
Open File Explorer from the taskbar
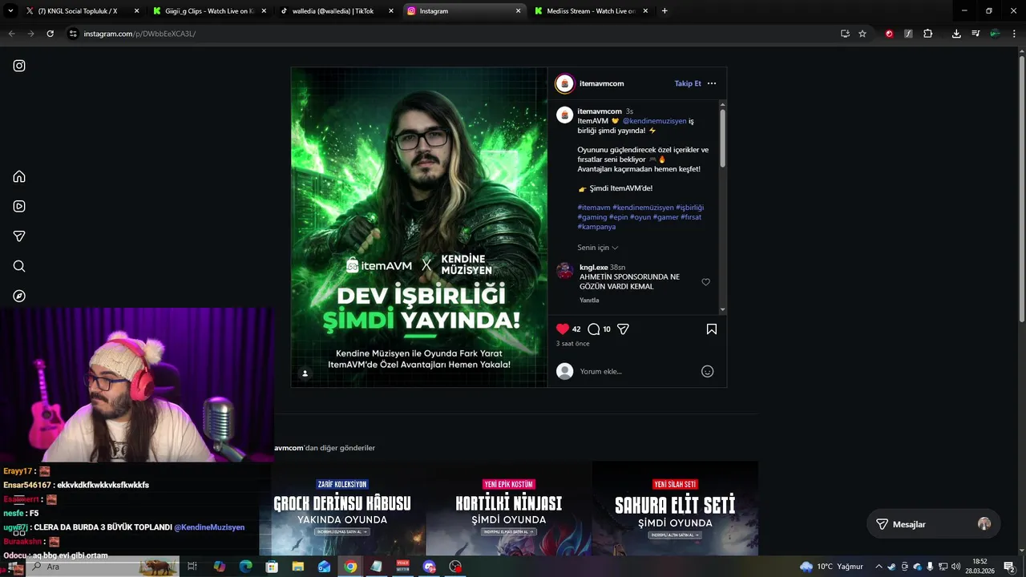click(x=298, y=567)
